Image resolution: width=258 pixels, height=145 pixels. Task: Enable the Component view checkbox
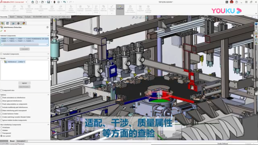1,90
